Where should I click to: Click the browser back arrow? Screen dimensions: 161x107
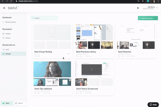click(x=2, y=1)
